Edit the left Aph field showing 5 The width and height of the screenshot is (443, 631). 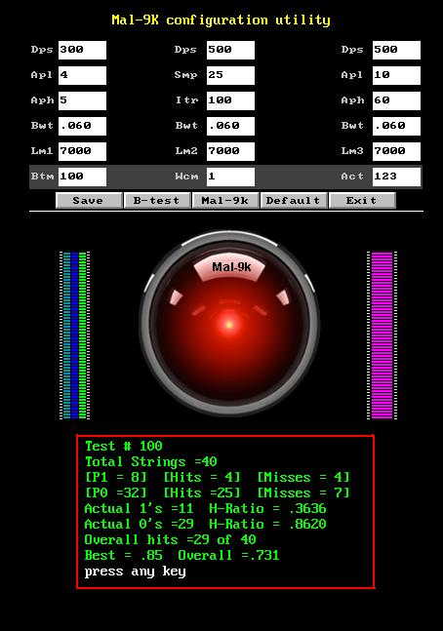(x=82, y=100)
